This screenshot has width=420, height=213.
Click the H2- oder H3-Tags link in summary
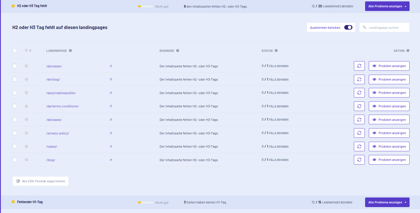click(x=234, y=6)
